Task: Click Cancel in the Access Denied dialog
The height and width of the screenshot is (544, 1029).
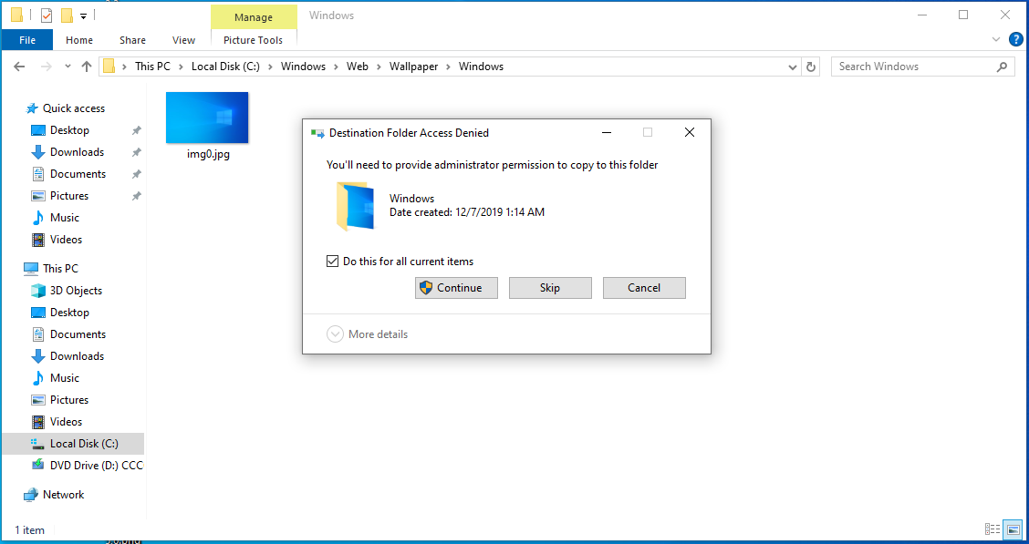Action: point(644,288)
